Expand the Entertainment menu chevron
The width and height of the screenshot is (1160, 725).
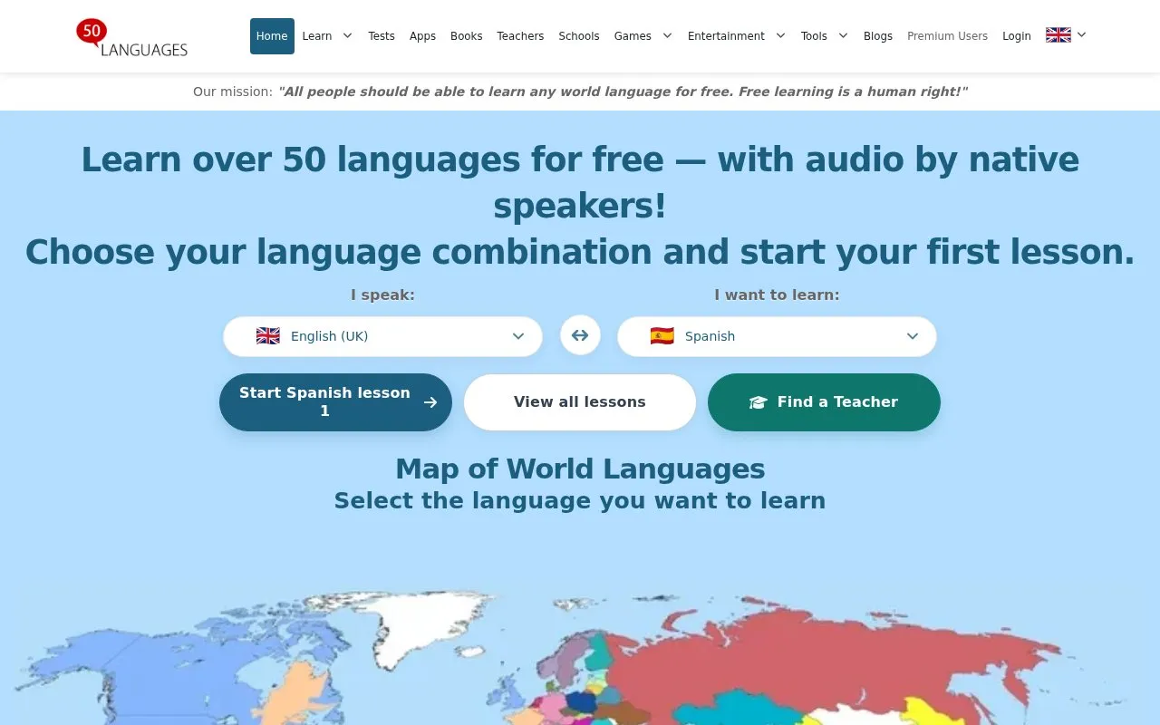[x=780, y=36]
